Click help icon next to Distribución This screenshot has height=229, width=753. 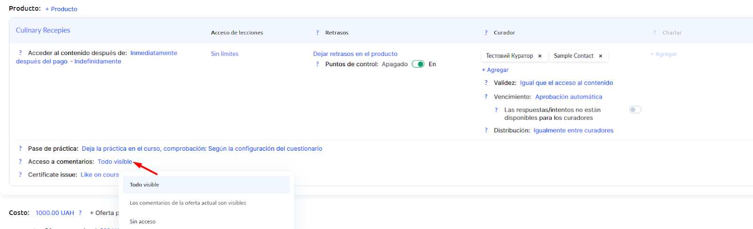(486, 130)
